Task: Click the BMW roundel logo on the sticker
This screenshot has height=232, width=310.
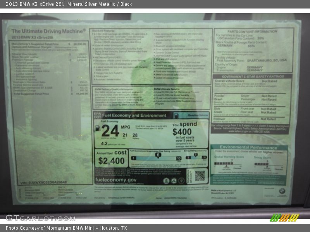Action: pyautogui.click(x=282, y=191)
